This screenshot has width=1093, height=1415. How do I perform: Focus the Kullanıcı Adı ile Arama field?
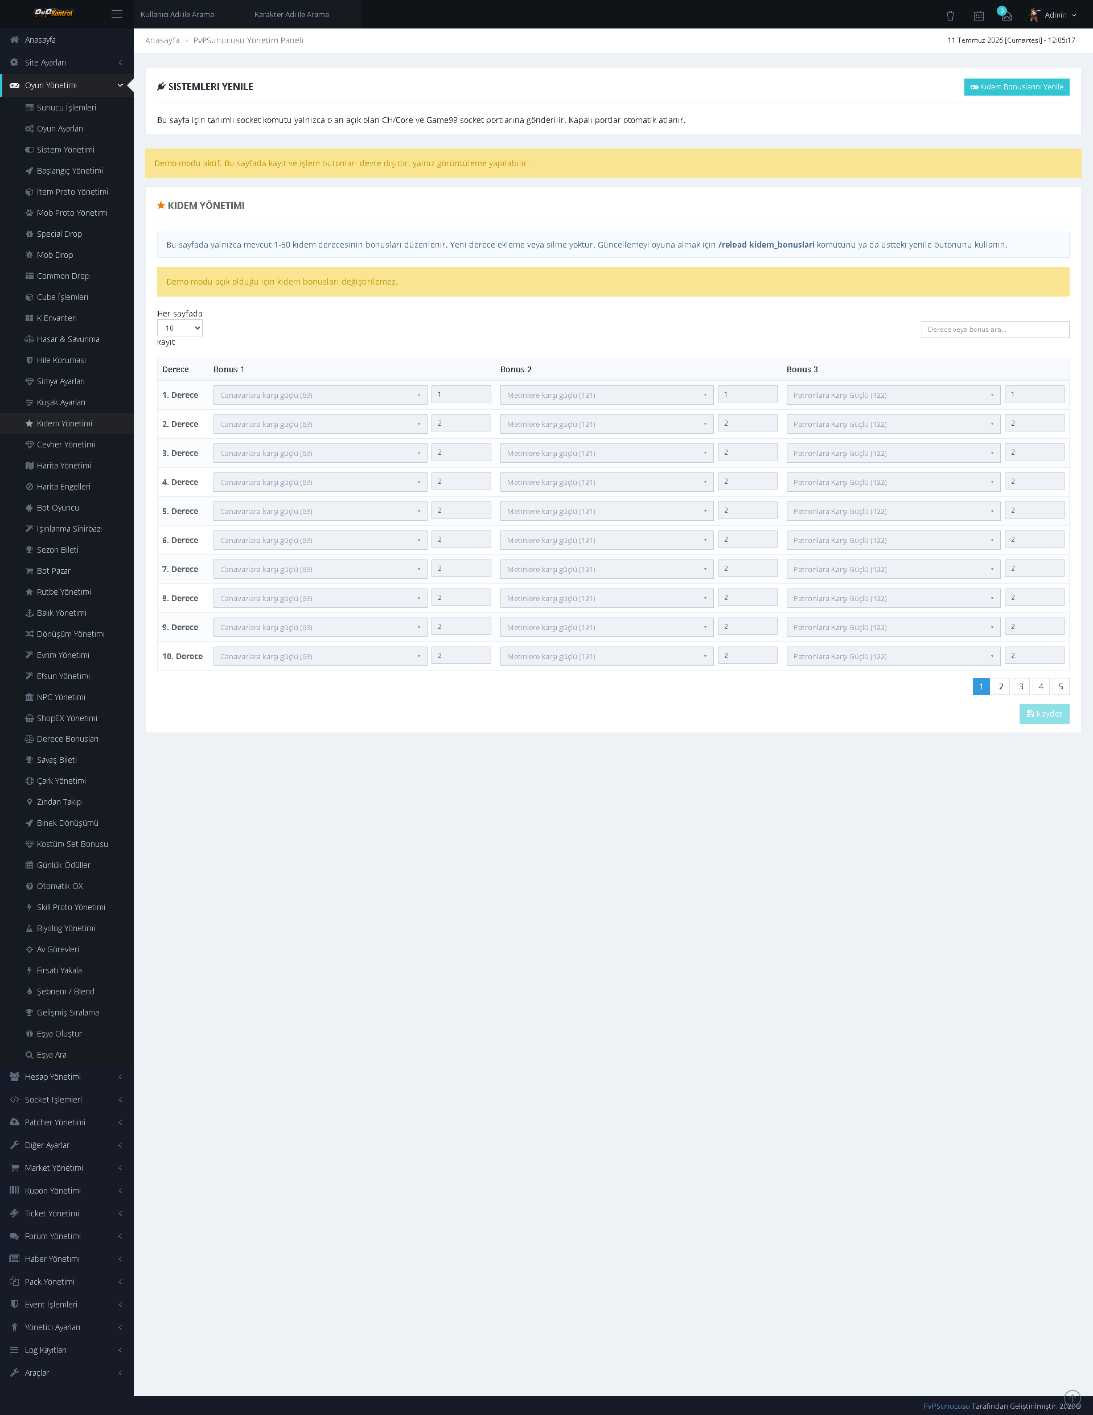[x=191, y=14]
